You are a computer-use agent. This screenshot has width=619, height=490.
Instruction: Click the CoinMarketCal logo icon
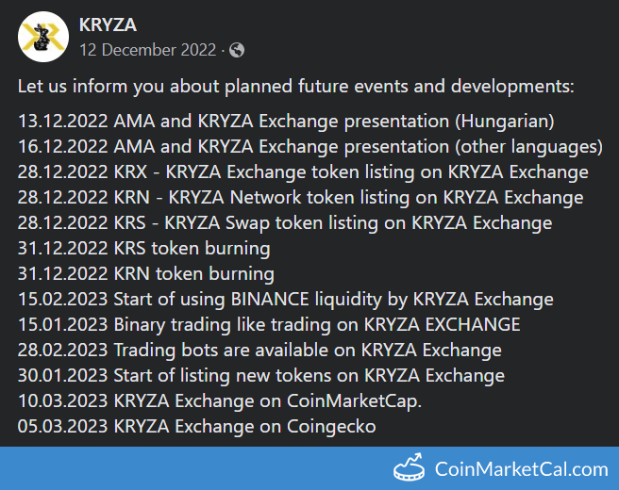pyautogui.click(x=410, y=467)
